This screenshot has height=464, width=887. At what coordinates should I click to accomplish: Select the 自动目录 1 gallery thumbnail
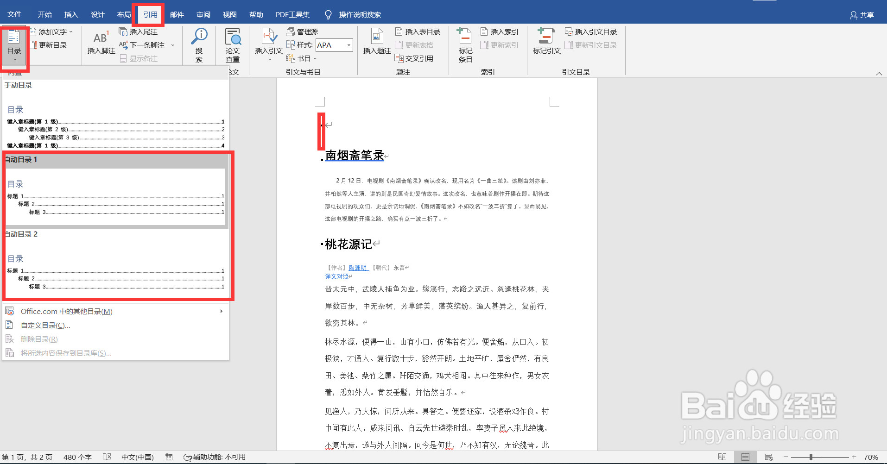pyautogui.click(x=116, y=191)
